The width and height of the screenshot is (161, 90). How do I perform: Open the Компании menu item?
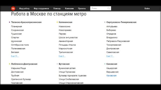pos(69,8)
